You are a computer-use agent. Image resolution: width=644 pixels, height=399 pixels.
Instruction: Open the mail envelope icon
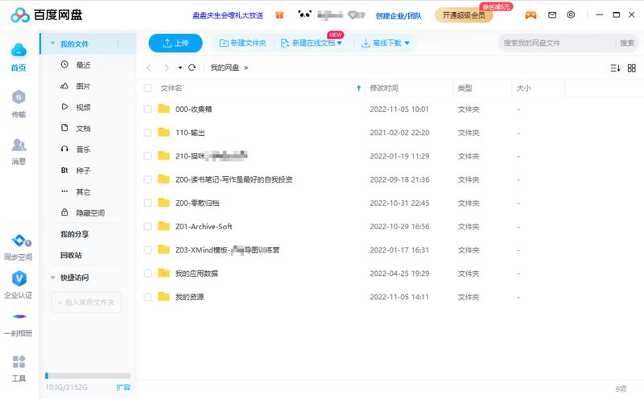pos(552,14)
